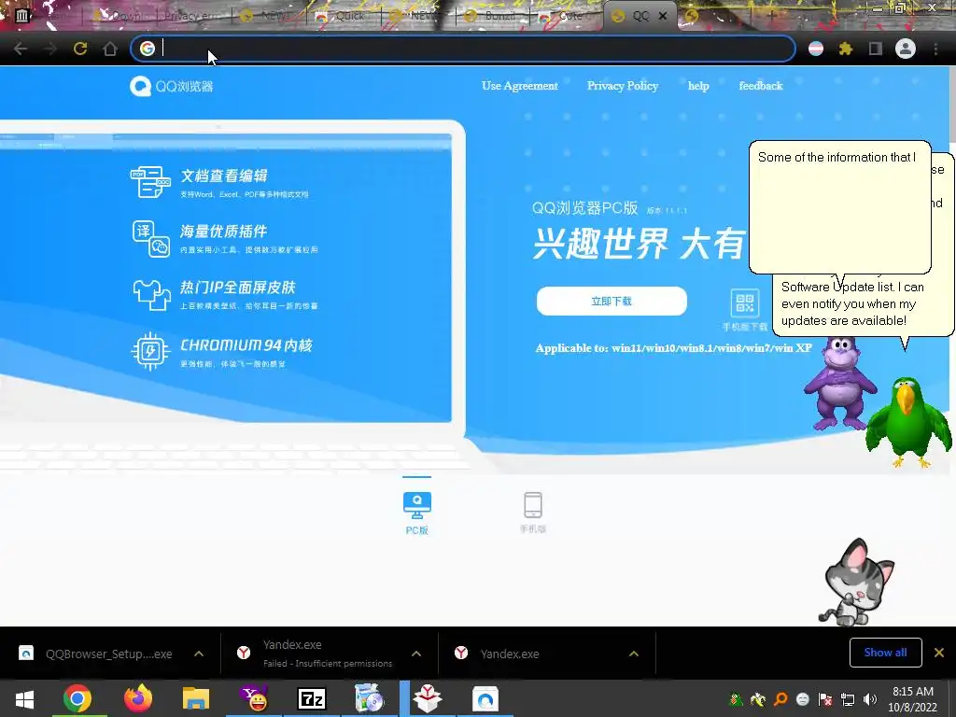Viewport: 956px width, 717px height.
Task: Click the 'Some of the information' speech balloon
Action: tap(839, 207)
